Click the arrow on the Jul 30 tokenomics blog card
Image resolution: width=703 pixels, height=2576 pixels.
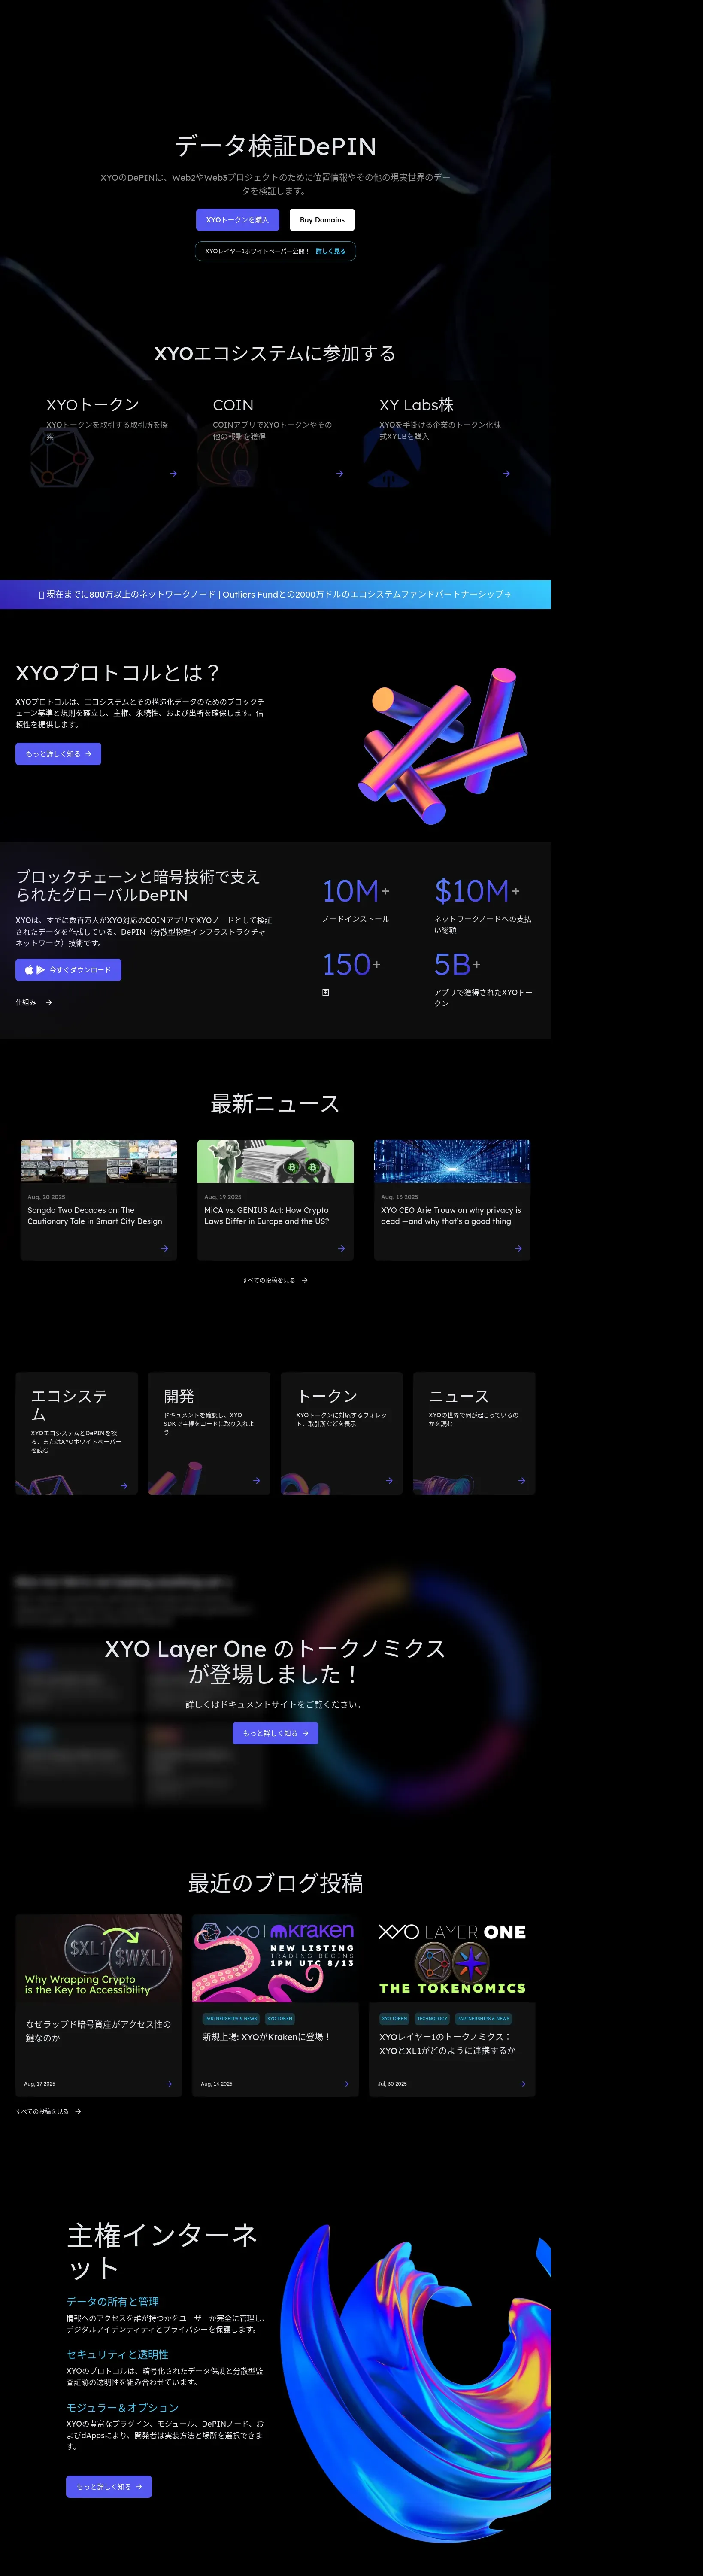(523, 2084)
